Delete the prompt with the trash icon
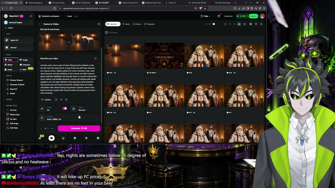 tap(66, 100)
